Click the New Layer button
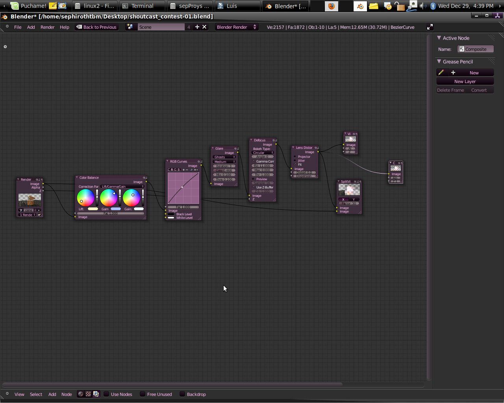The width and height of the screenshot is (504, 403). point(465,81)
